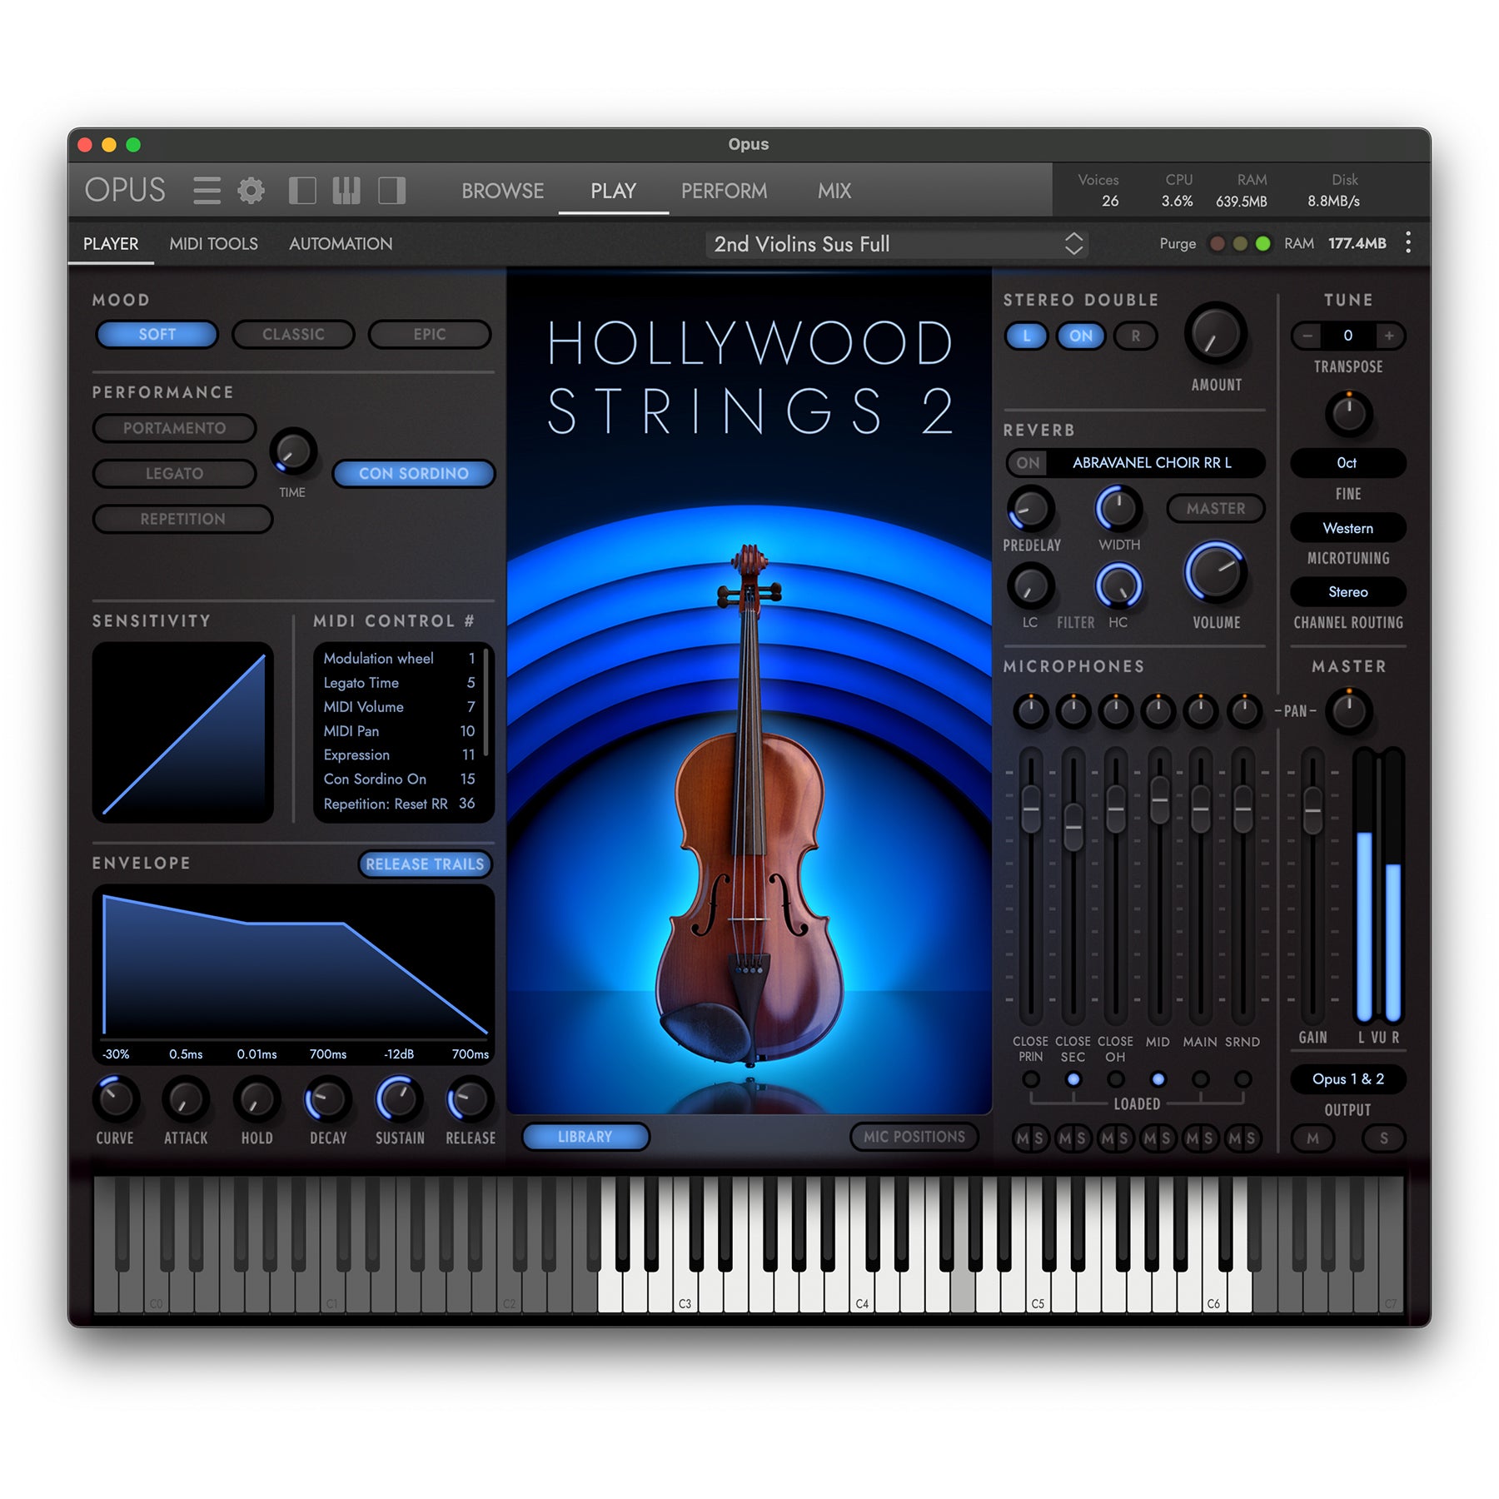Enable the Reverb ON switch
The image size is (1499, 1499).
[1028, 463]
